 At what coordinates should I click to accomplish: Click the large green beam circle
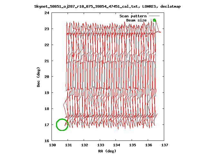click(62, 125)
